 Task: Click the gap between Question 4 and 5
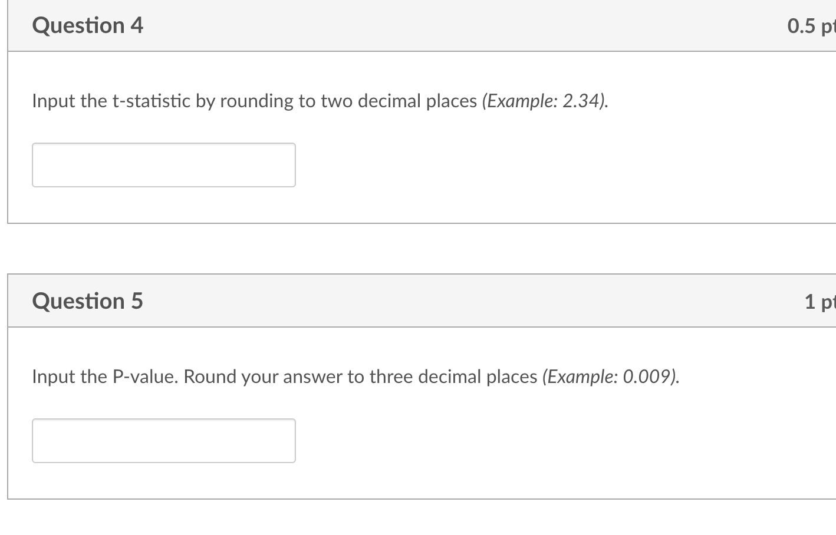coord(413,247)
